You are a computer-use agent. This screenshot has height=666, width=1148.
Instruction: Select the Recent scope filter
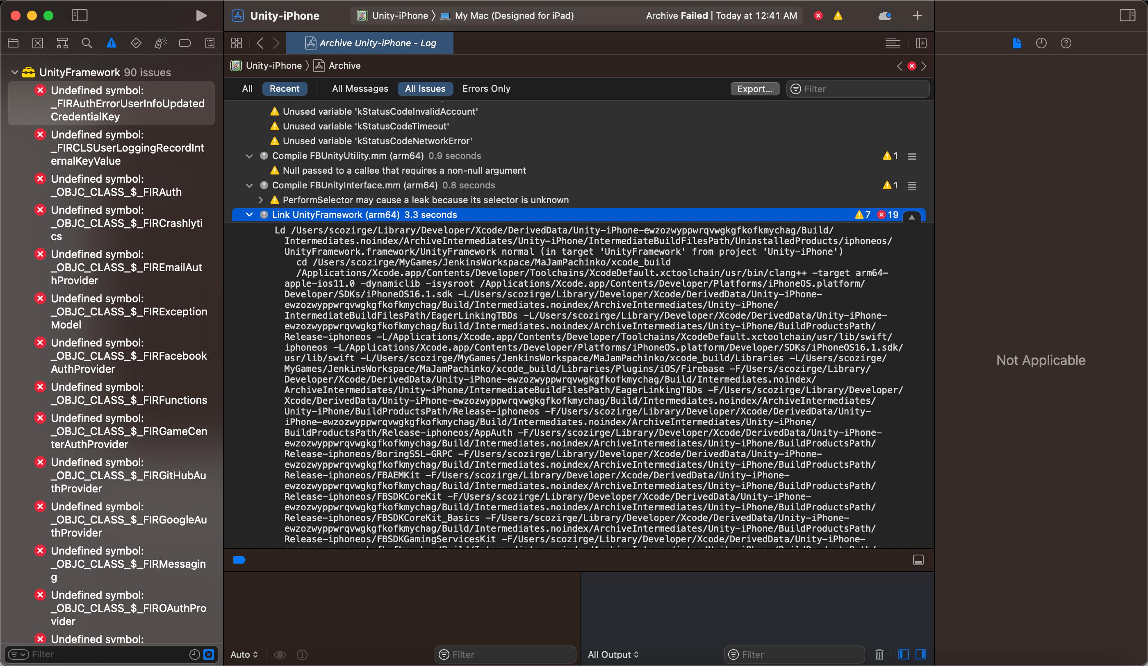[x=284, y=89]
